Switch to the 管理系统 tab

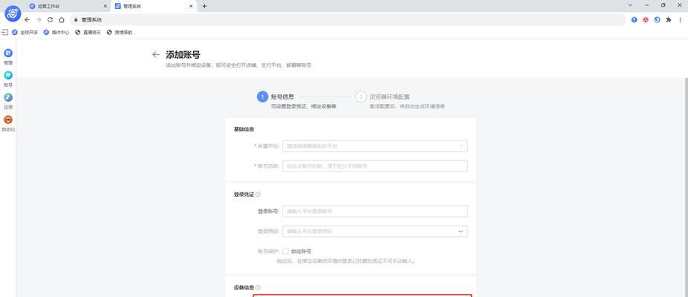click(x=154, y=6)
